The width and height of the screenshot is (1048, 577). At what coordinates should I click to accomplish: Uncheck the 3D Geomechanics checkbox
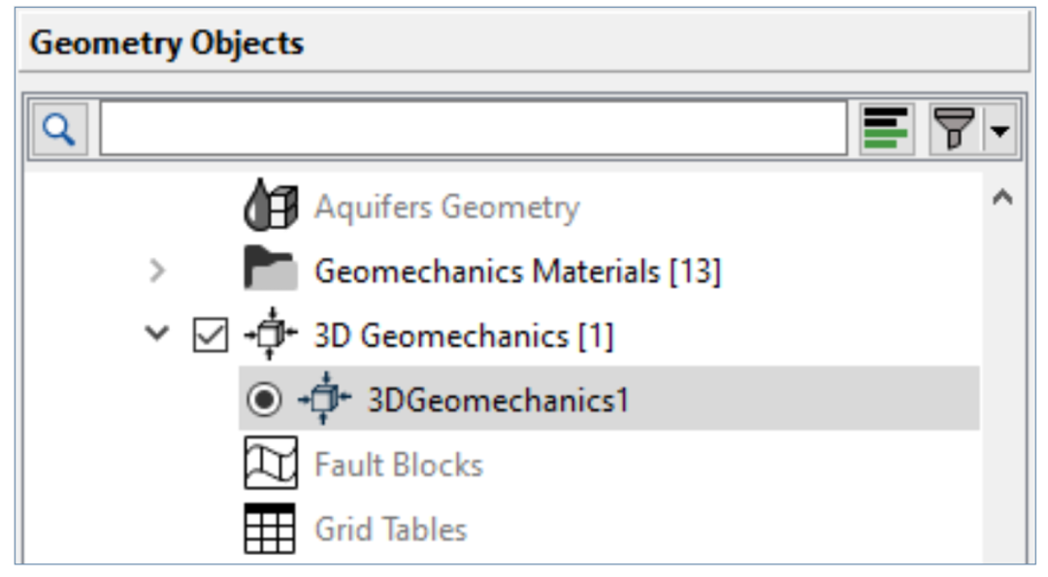210,337
